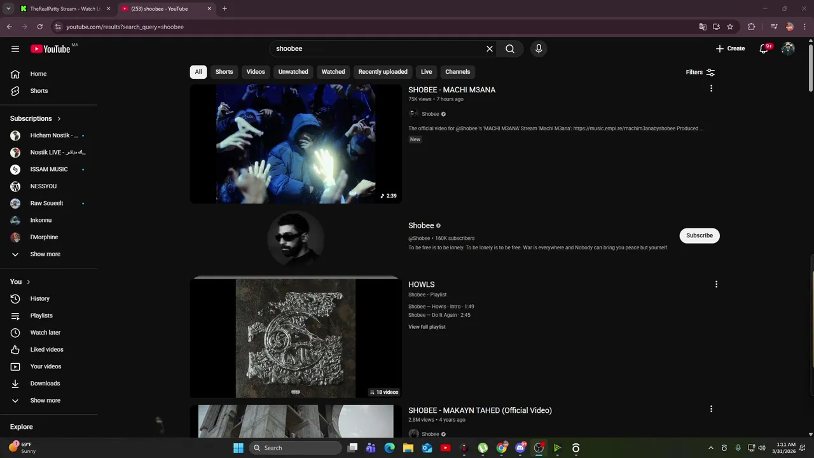Open the account avatar menu
The width and height of the screenshot is (814, 458).
(788, 48)
